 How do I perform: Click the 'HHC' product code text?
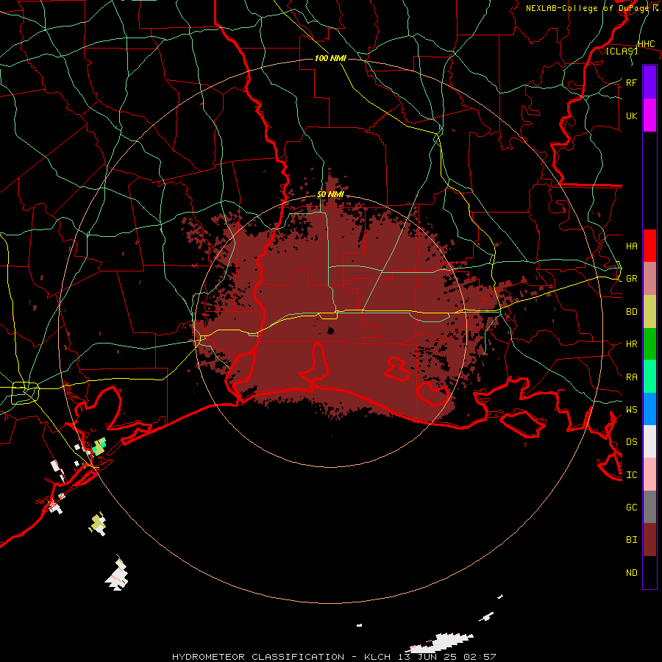coord(646,44)
